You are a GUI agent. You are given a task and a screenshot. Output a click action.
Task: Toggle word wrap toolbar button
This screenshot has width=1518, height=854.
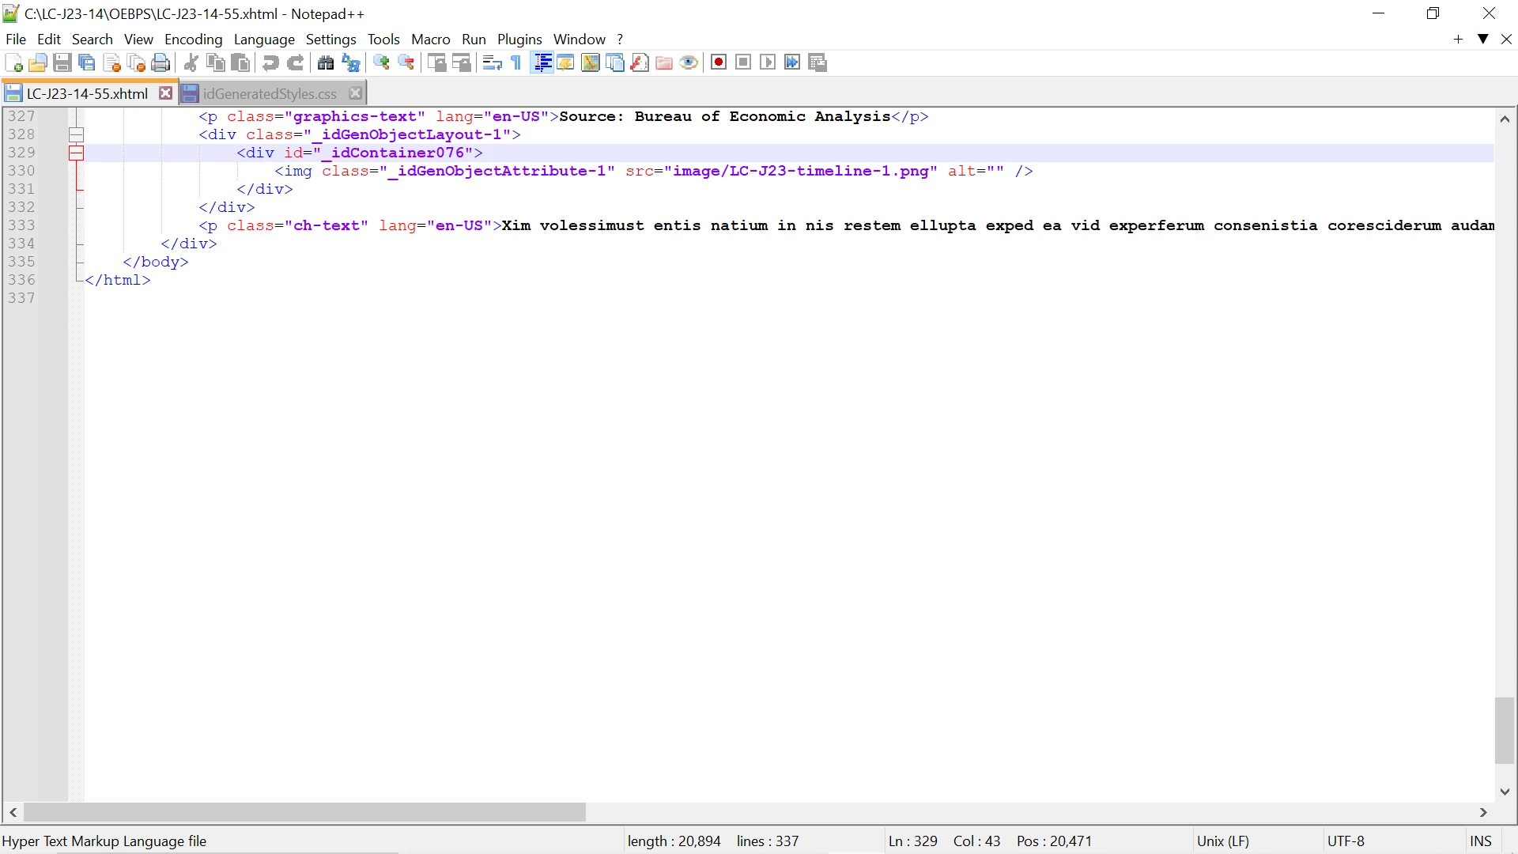point(492,62)
